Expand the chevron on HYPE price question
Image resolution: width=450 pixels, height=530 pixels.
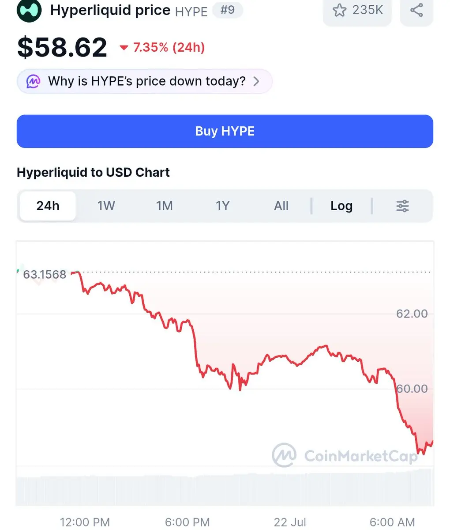pyautogui.click(x=256, y=81)
